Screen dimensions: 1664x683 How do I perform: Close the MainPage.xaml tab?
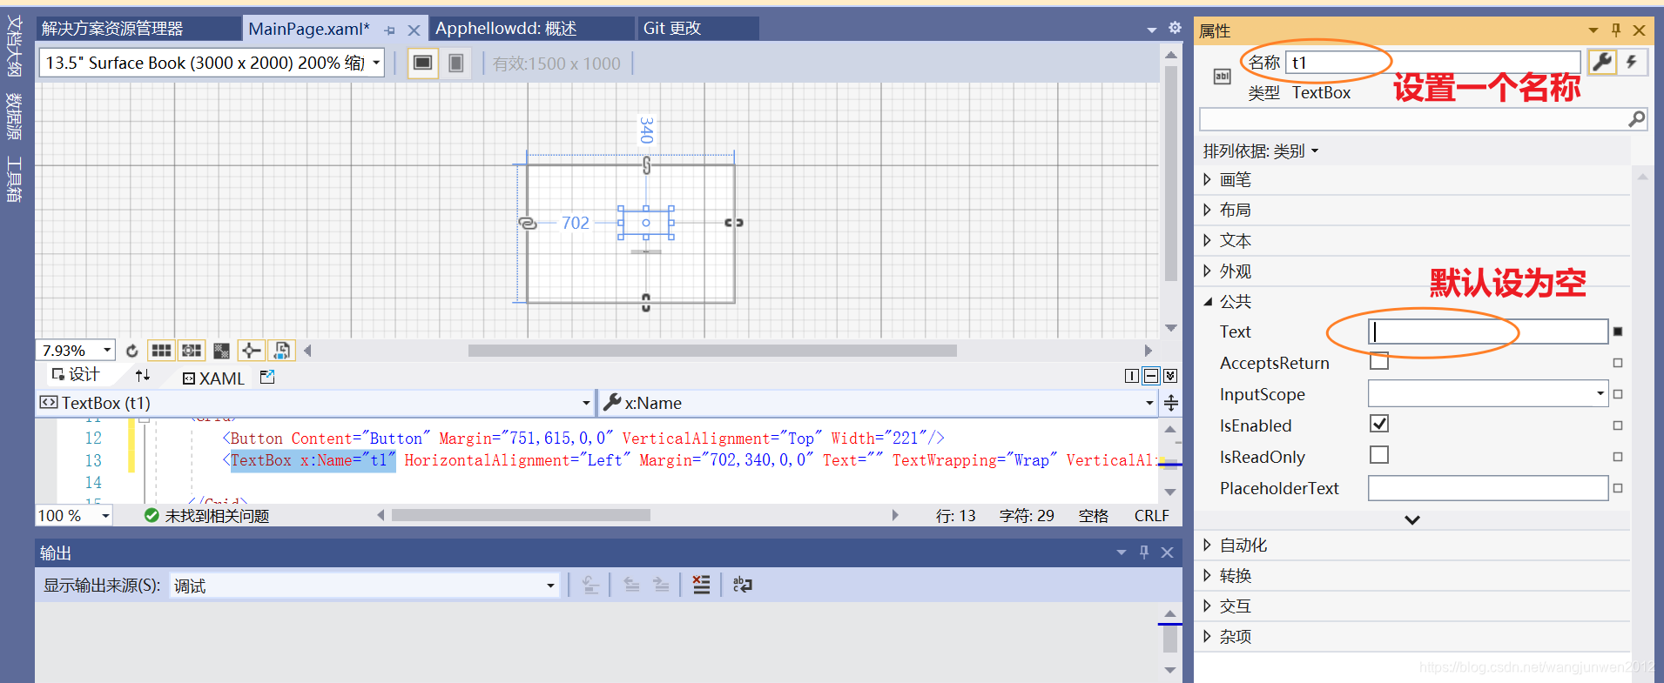414,30
